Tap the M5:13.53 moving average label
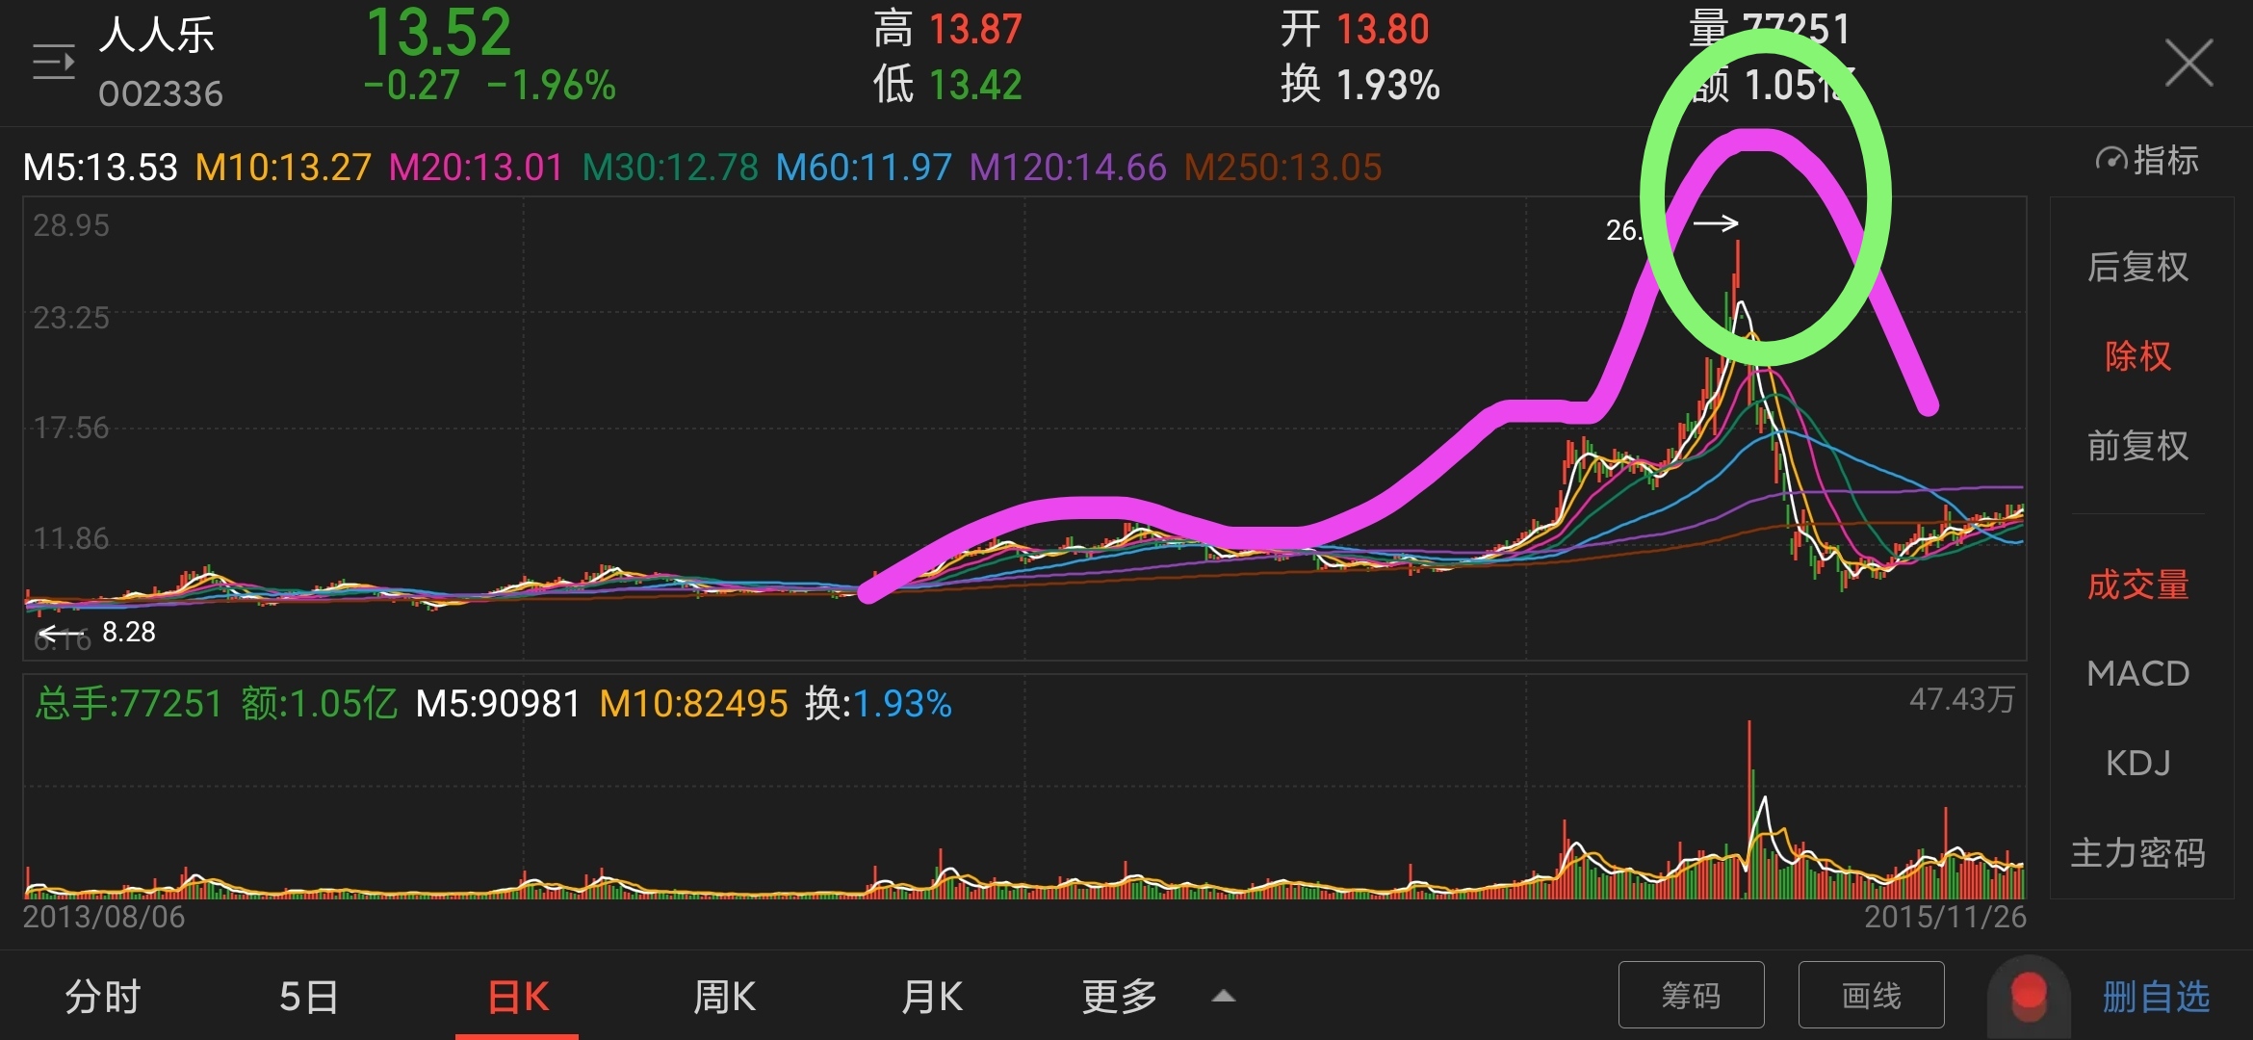The width and height of the screenshot is (2253, 1040). 100,168
